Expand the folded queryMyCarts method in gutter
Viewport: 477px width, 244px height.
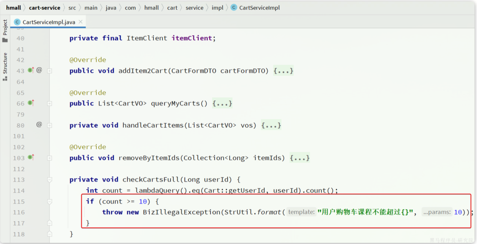50,103
